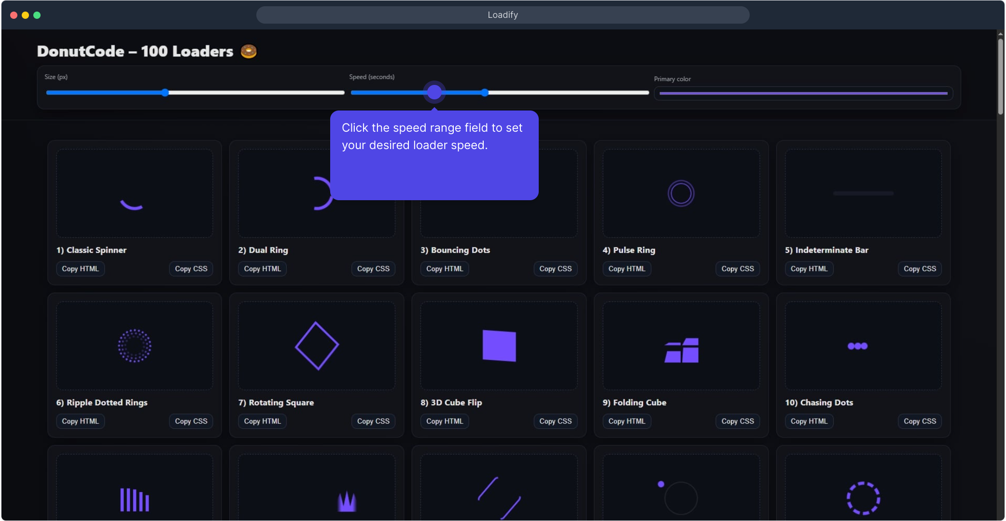
Task: Copy CSS for Dual Ring
Action: [373, 269]
